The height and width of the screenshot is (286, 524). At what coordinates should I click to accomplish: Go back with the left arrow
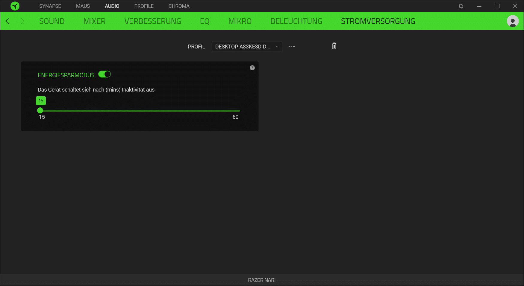click(8, 21)
